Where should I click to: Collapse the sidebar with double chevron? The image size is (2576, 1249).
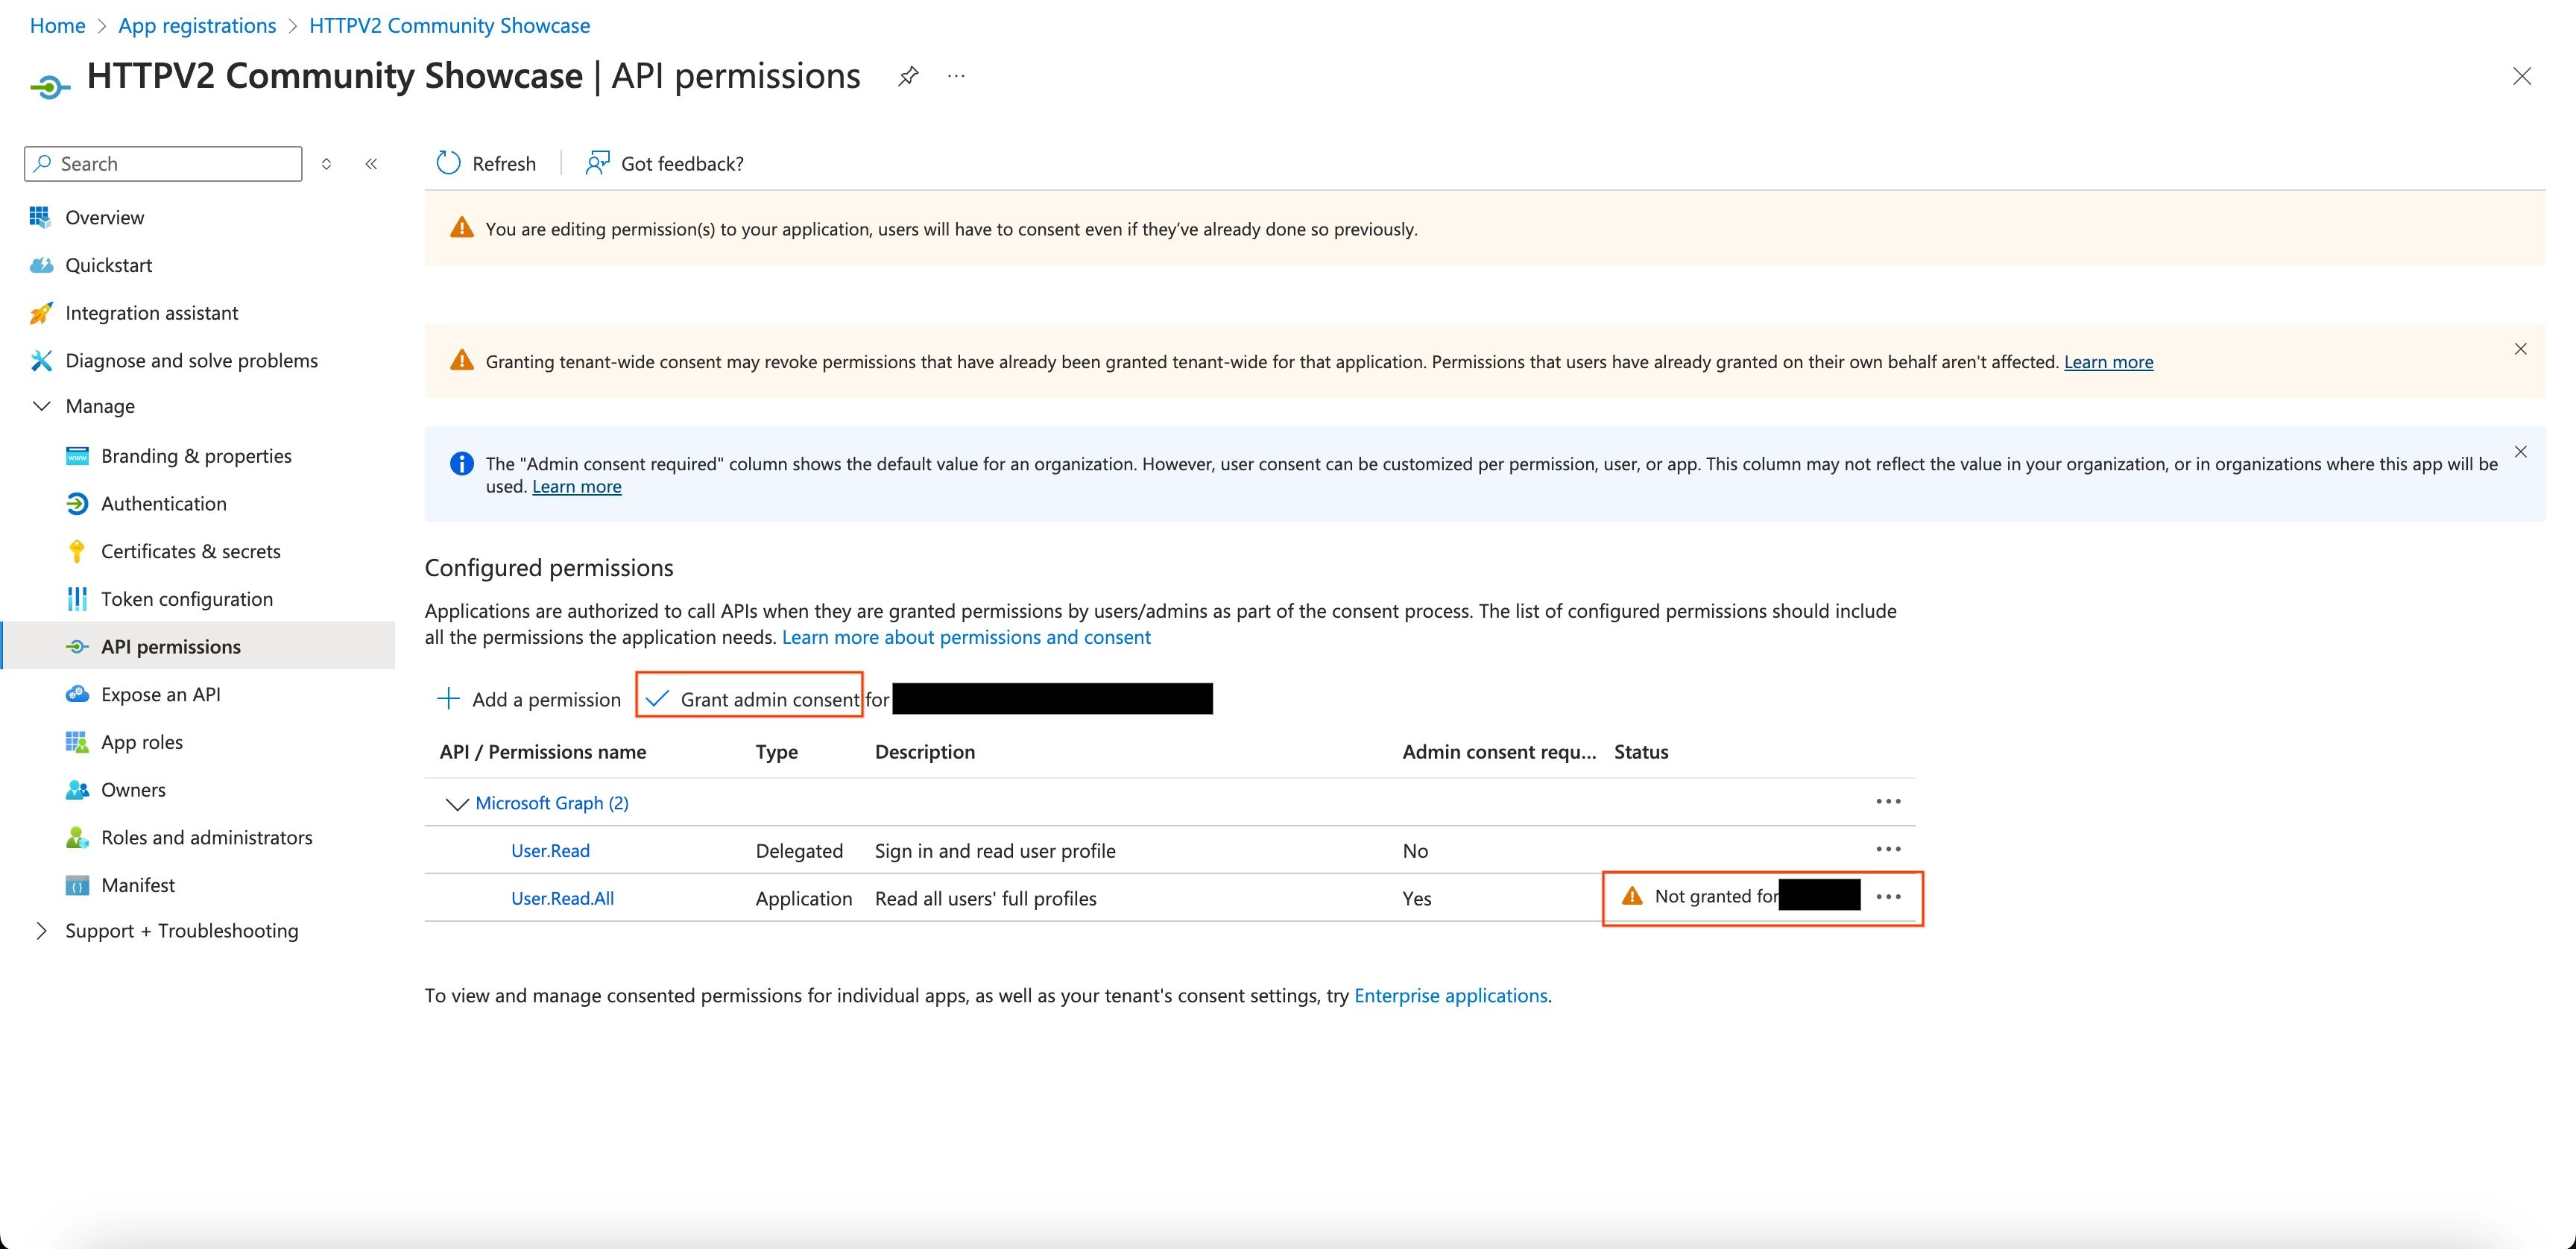pos(371,164)
